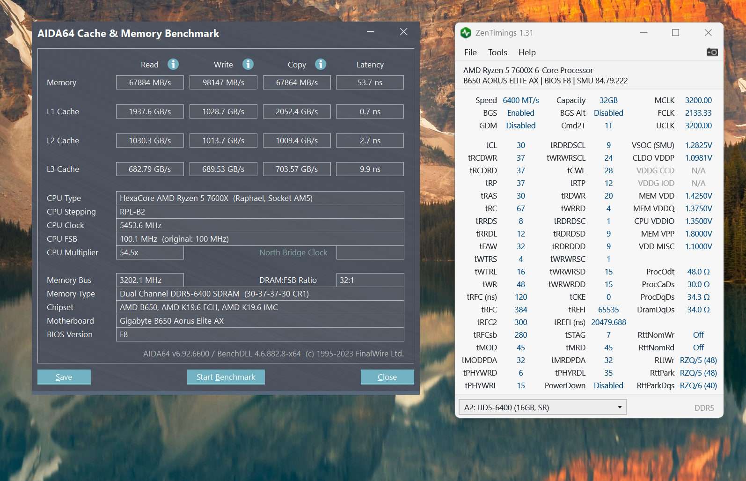This screenshot has height=481, width=746.
Task: Click the L1 Cache Read 1937.6 GB/s field
Action: click(150, 111)
